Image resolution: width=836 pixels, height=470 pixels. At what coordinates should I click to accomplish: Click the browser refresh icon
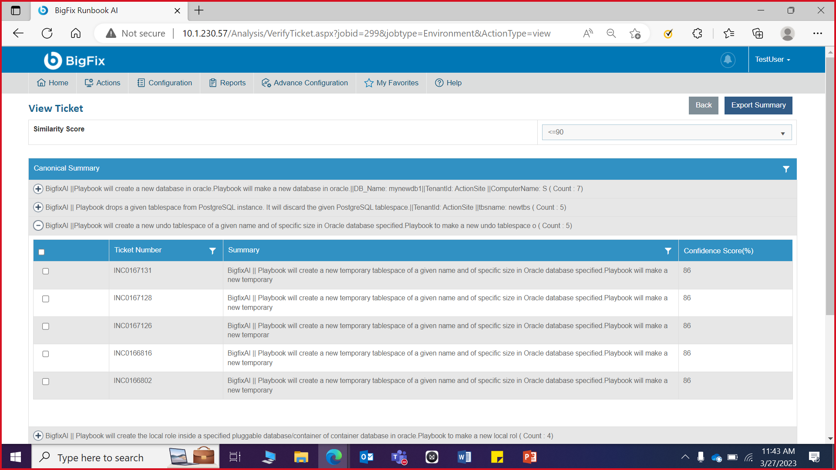coord(47,34)
